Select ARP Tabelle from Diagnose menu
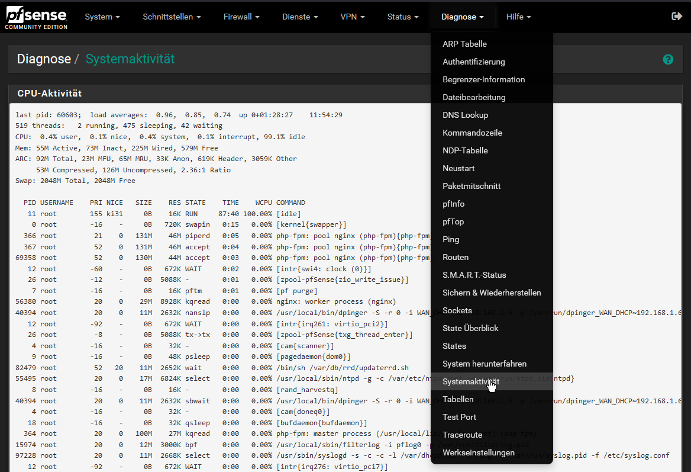 click(492, 44)
